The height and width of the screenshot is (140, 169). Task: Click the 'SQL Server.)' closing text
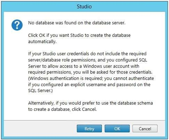(40, 90)
